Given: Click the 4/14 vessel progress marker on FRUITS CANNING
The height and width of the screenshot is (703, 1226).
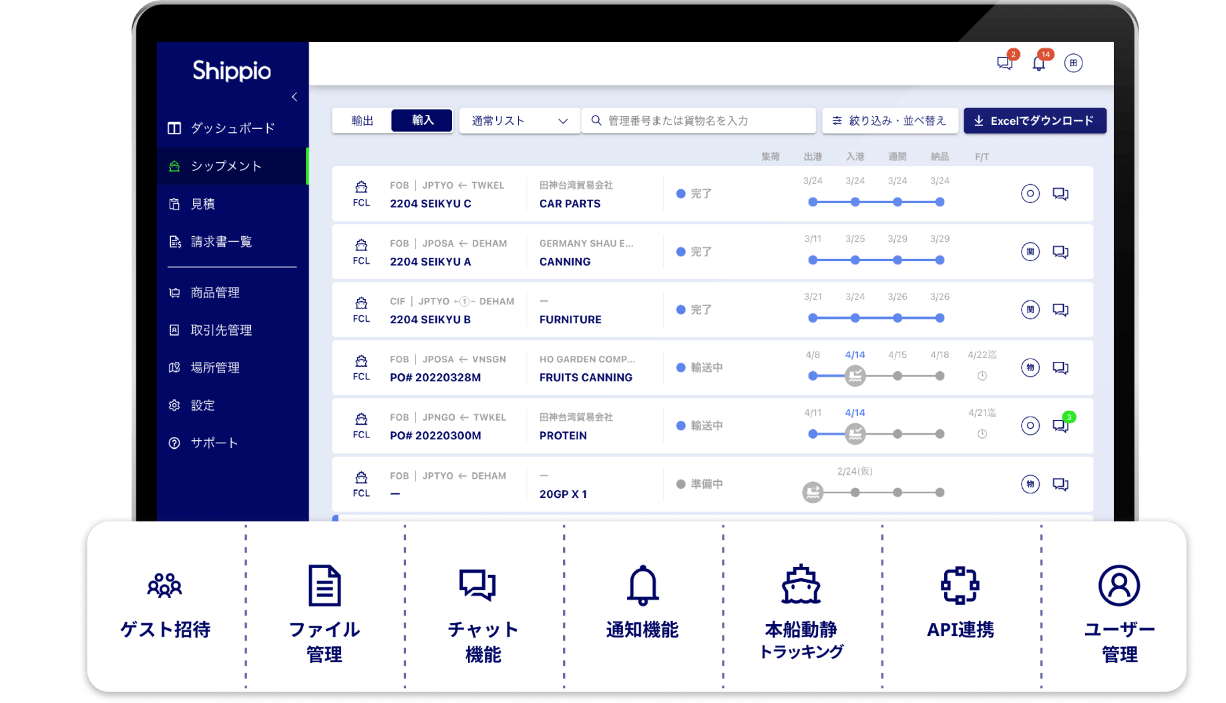Looking at the screenshot, I should pos(855,375).
